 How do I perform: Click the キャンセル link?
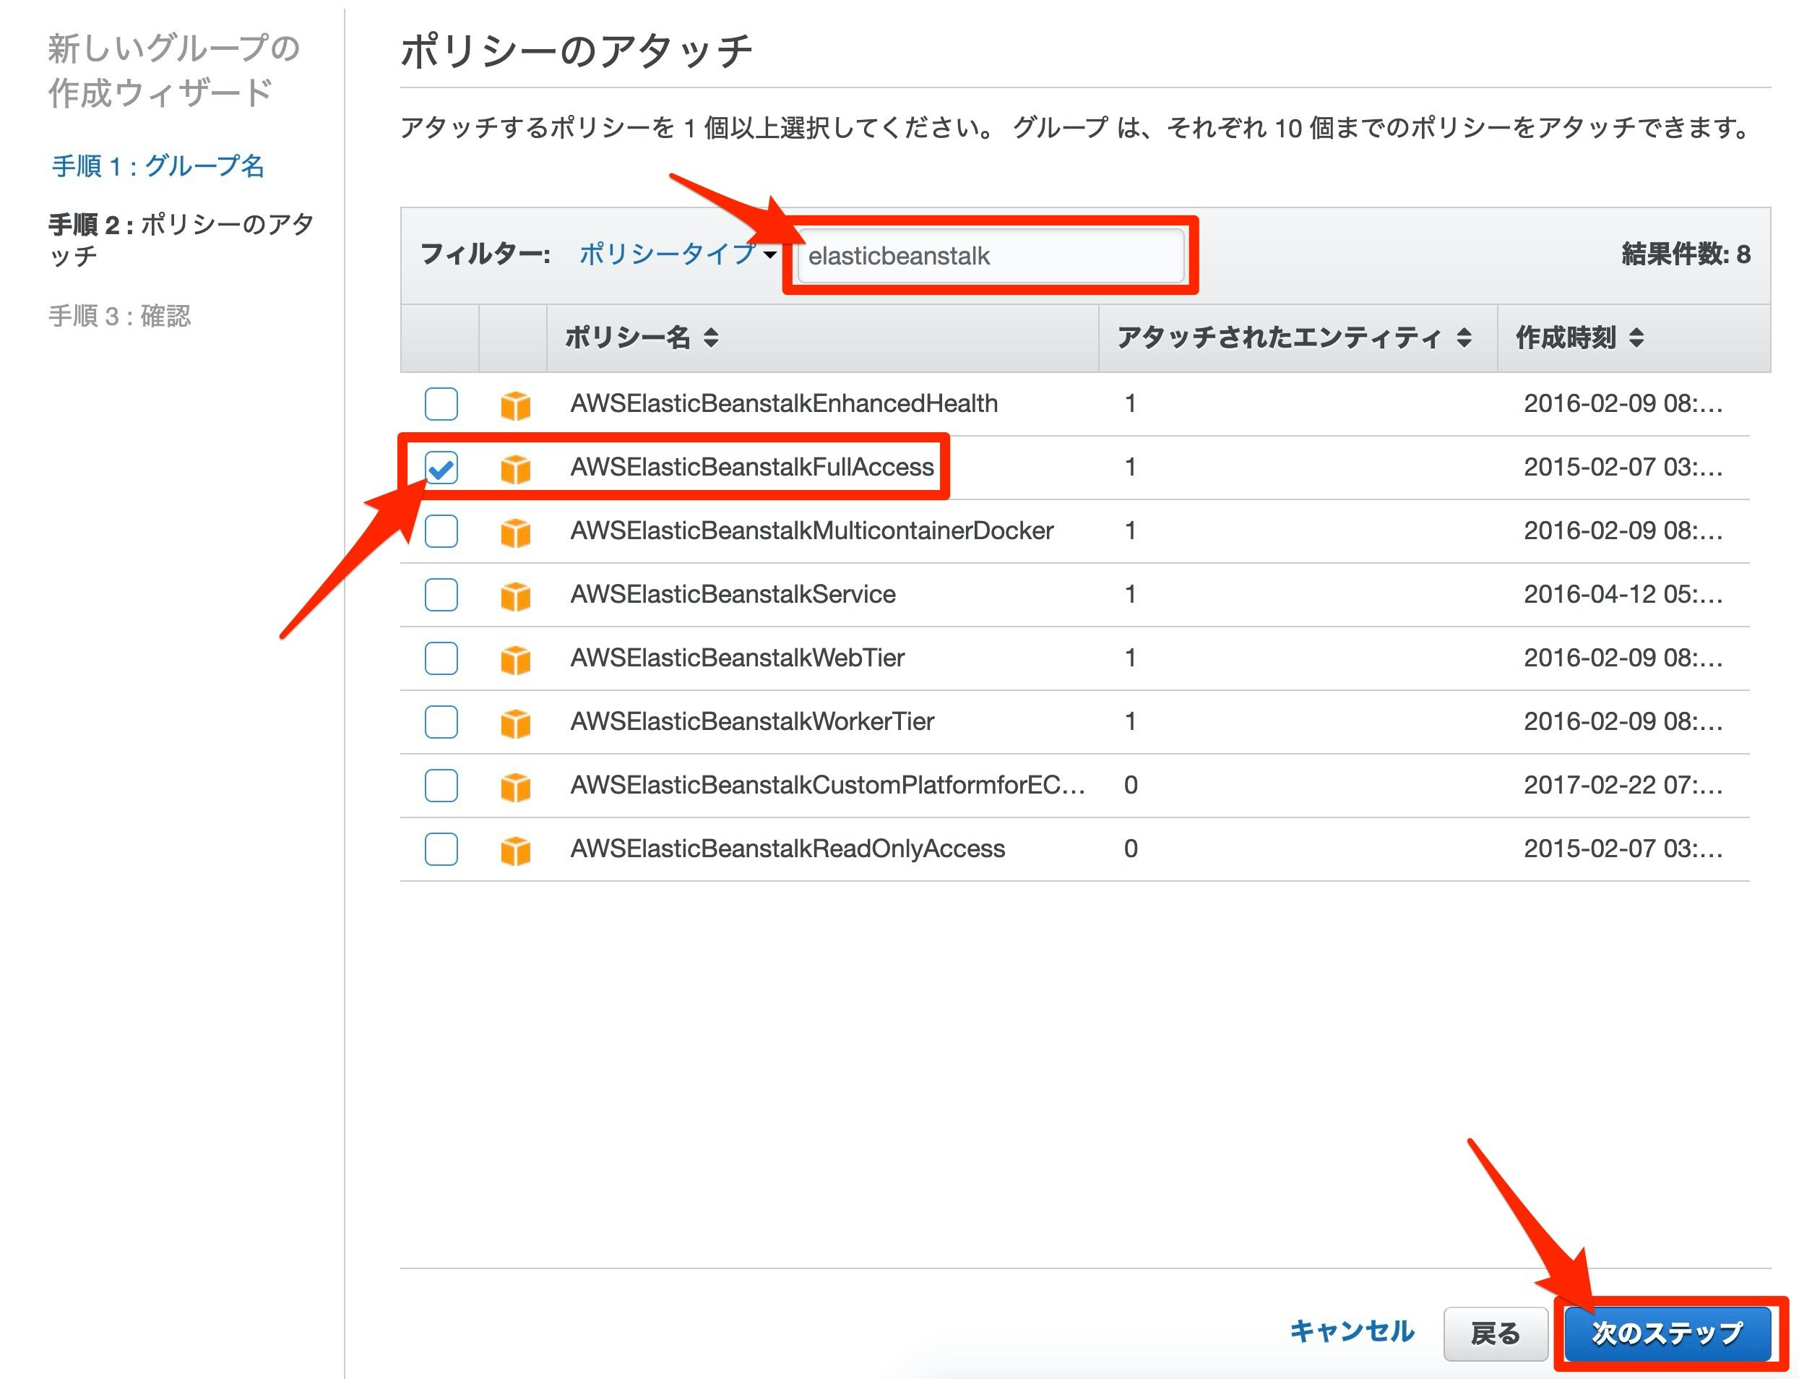(1352, 1331)
